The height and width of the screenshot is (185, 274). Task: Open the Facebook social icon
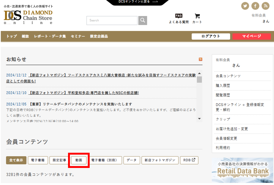coord(255,6)
